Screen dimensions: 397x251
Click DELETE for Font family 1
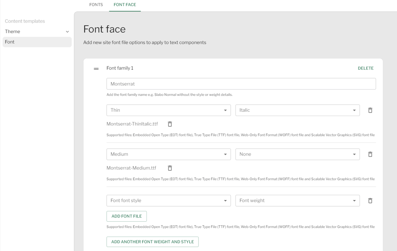click(366, 68)
